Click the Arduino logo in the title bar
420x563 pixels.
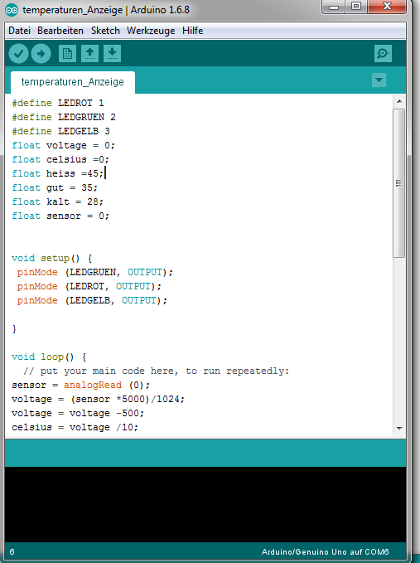pyautogui.click(x=12, y=10)
